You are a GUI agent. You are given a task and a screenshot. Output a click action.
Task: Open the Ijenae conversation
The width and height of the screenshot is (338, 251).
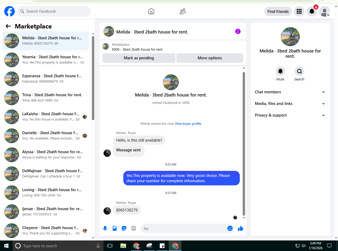[45, 212]
